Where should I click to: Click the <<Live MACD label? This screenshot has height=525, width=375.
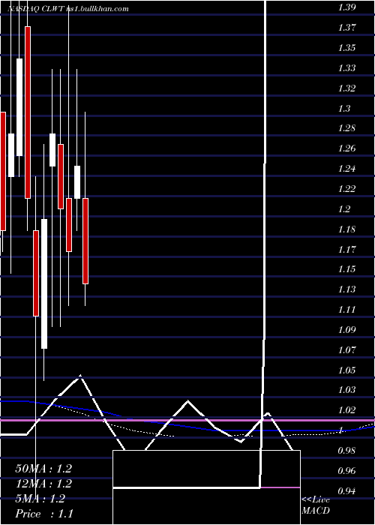pyautogui.click(x=316, y=505)
